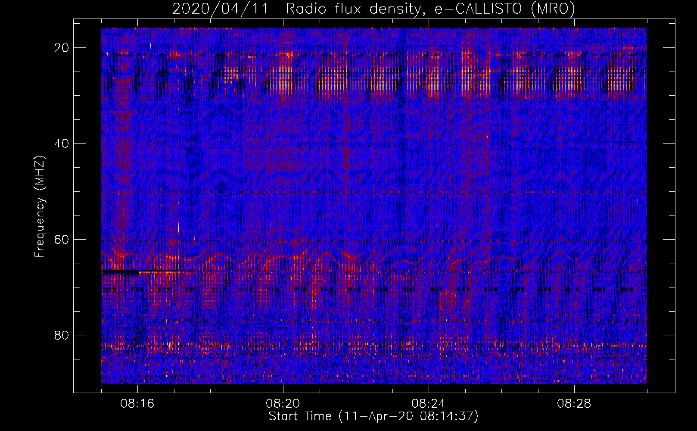
Task: Click the "Frequency (MHZ)" axis label
Action: [x=39, y=206]
